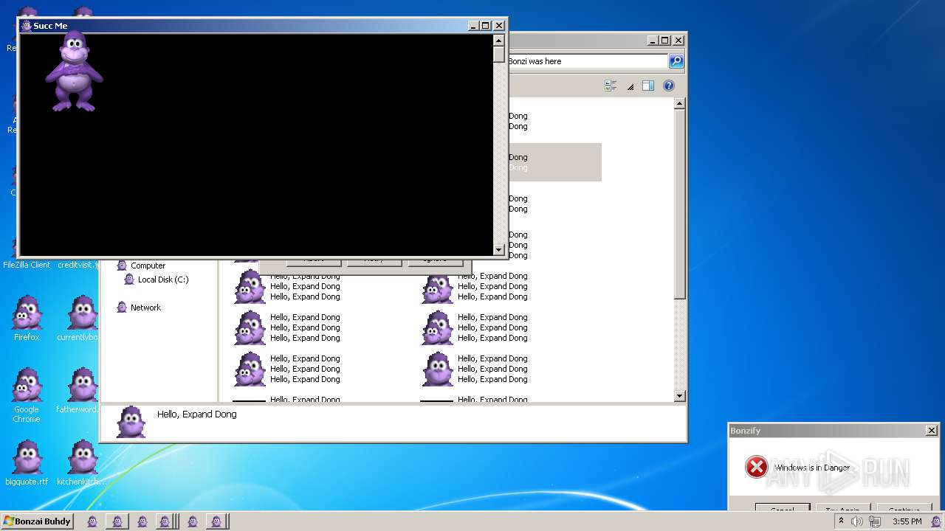Screen dimensions: 945x531
Task: Click the Bonzi icon in the details pane
Action: tap(131, 422)
